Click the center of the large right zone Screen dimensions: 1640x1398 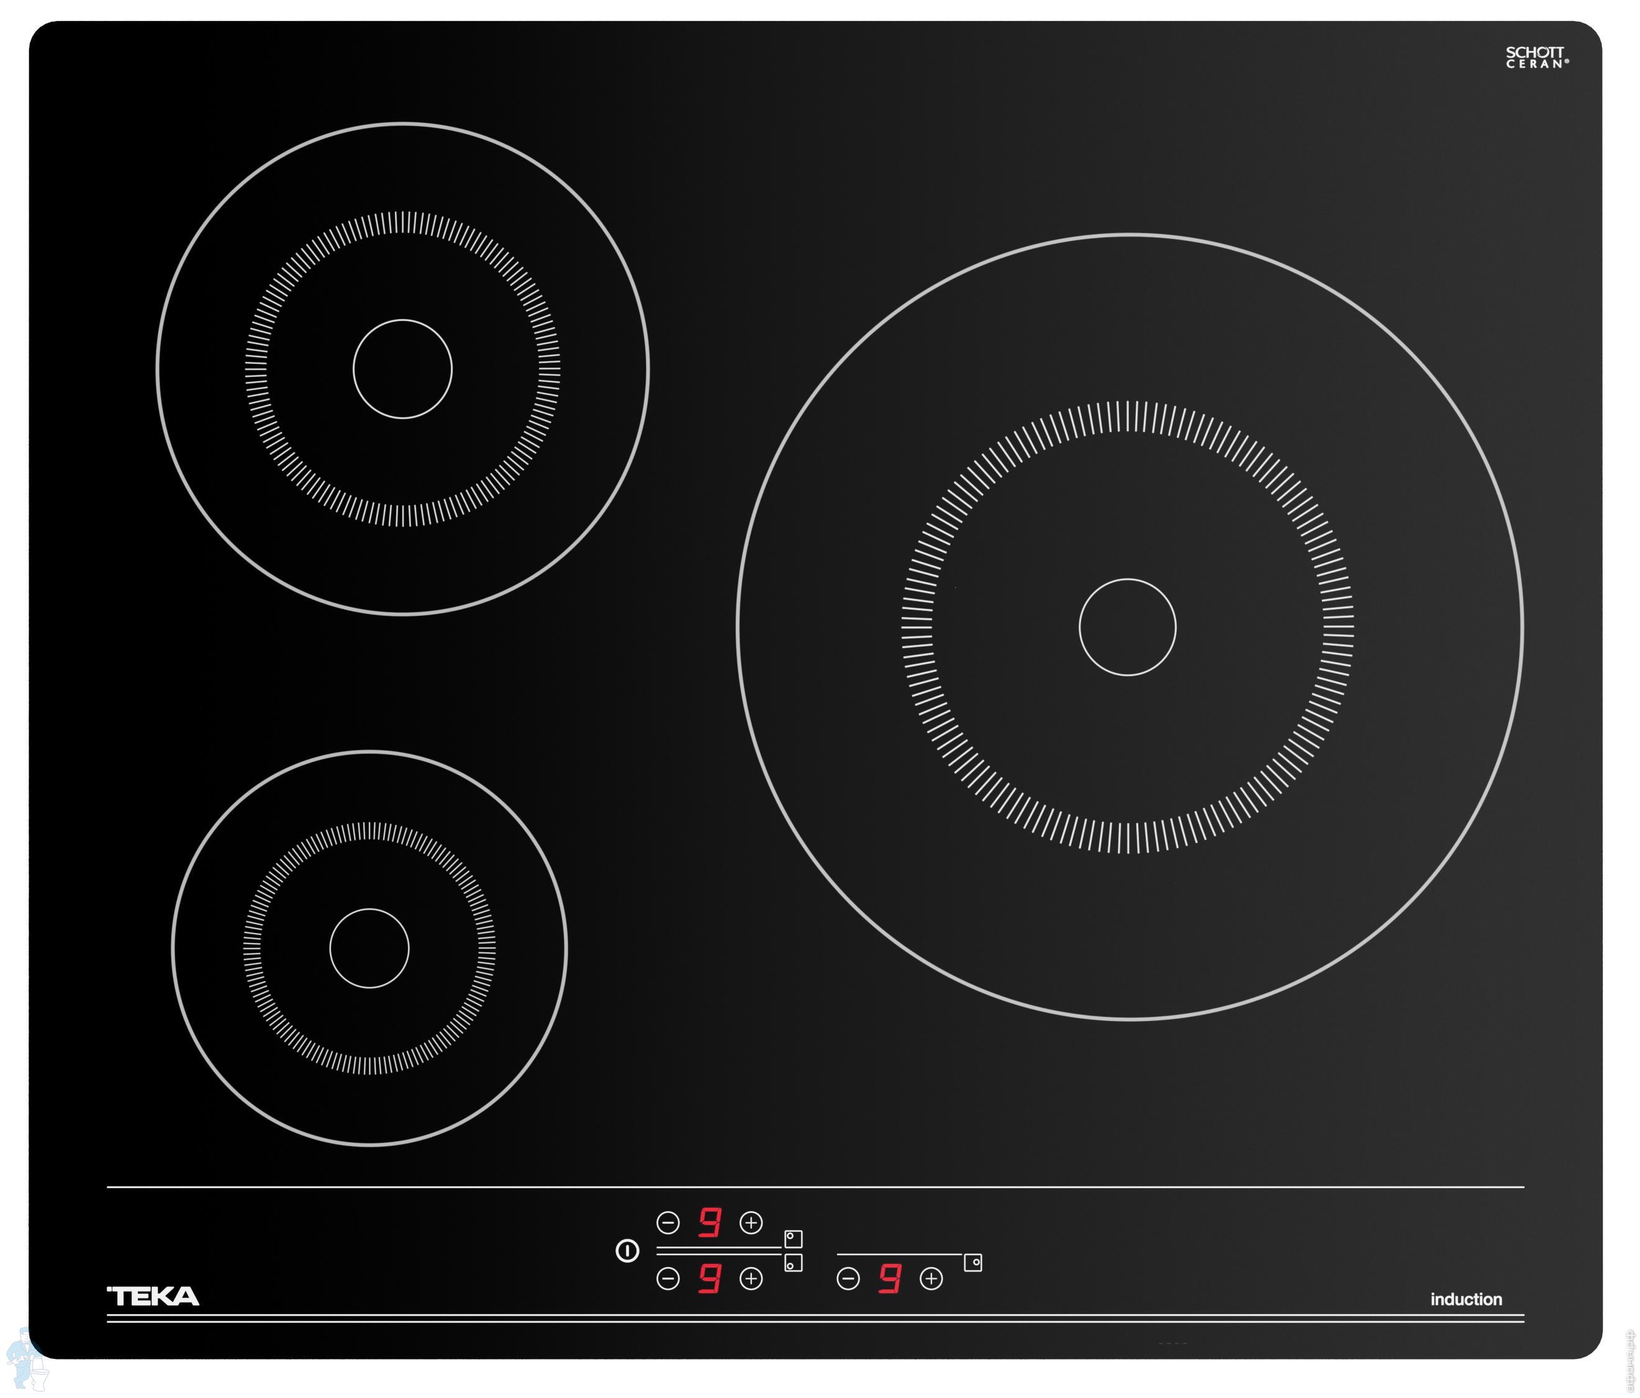click(x=1127, y=628)
